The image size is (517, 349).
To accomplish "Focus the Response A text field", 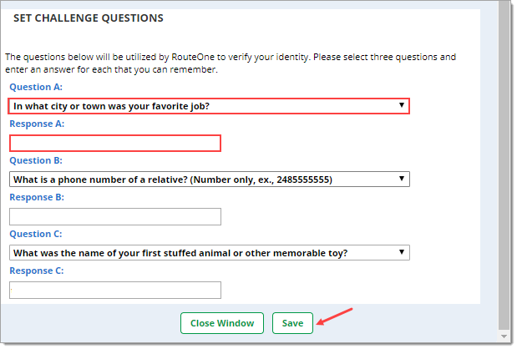I will click(x=115, y=144).
